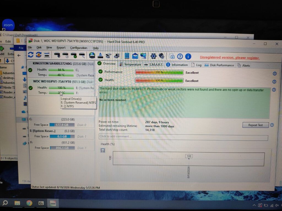This screenshot has width=282, height=211.
Task: Click the save diskette icon under Health (%)
Action: 103,150
